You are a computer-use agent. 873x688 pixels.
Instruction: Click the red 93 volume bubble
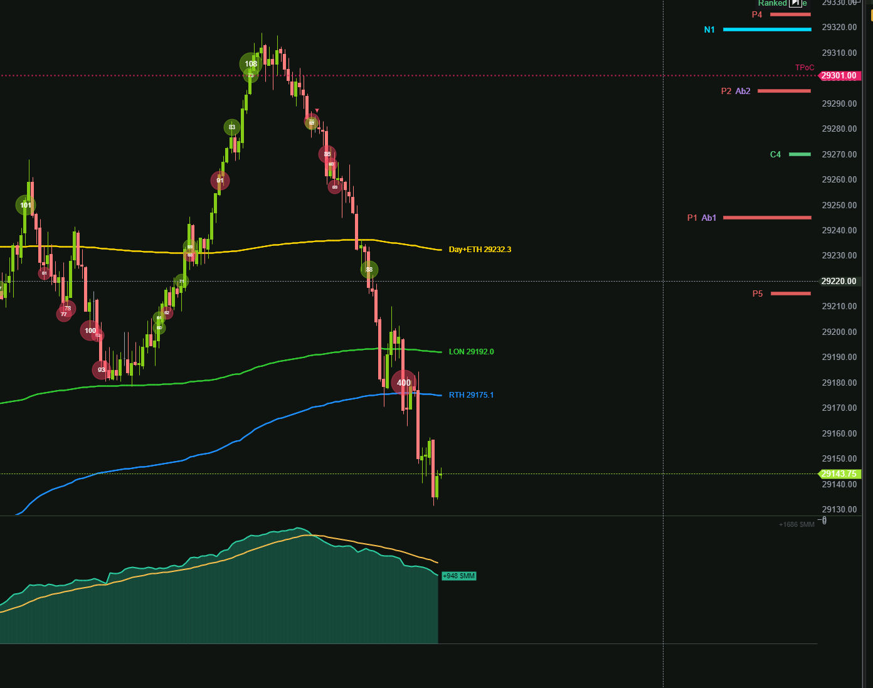[x=102, y=370]
